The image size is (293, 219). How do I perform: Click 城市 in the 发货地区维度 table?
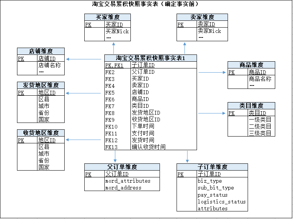44,106
